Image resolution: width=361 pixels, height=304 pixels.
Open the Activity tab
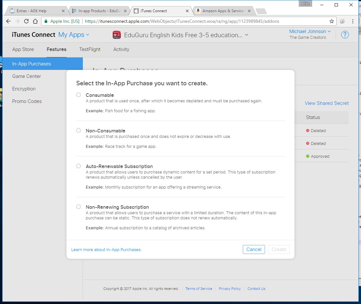coord(121,49)
